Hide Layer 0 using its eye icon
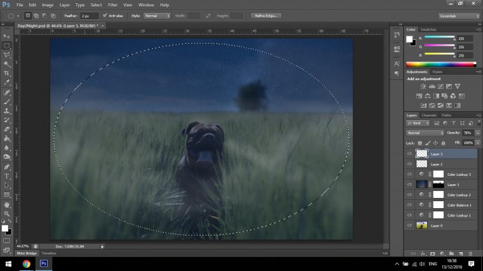This screenshot has width=483, height=271. tap(409, 225)
